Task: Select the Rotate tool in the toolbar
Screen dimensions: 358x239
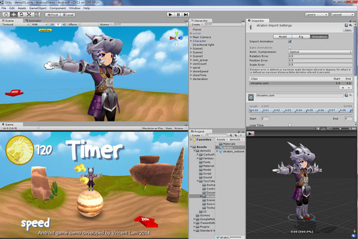Action: click(x=21, y=14)
